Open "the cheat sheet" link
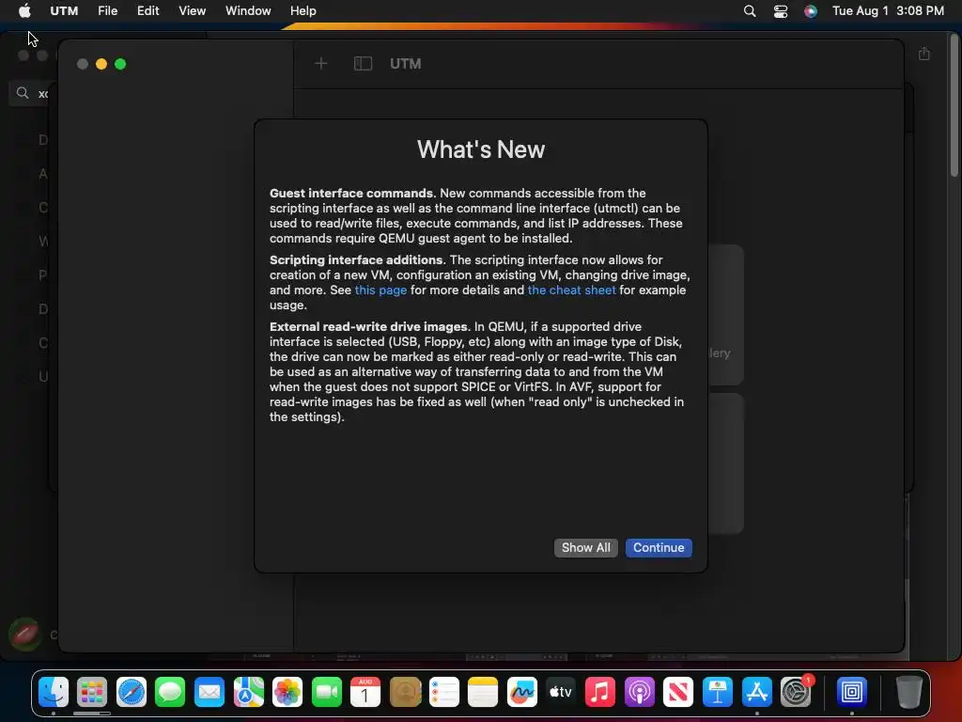 (571, 290)
